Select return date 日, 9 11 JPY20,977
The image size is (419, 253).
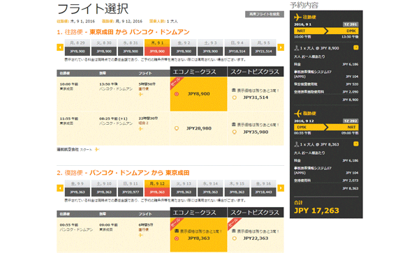coord(131,188)
